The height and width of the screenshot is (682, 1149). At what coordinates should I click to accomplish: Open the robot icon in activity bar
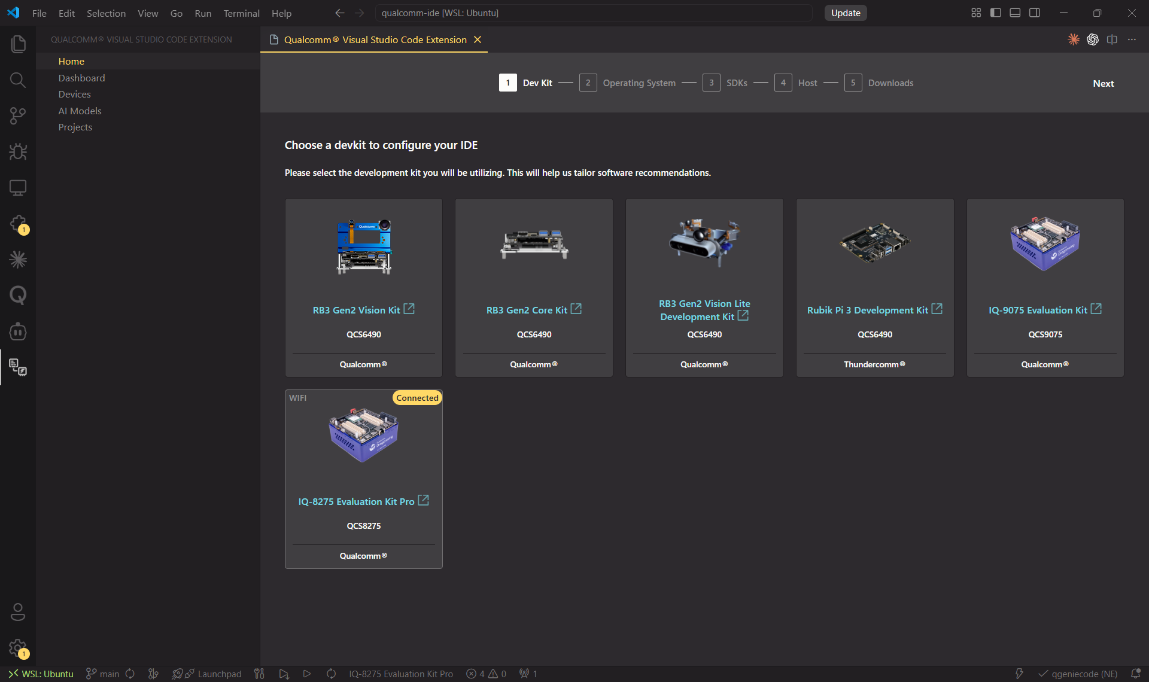coord(18,331)
